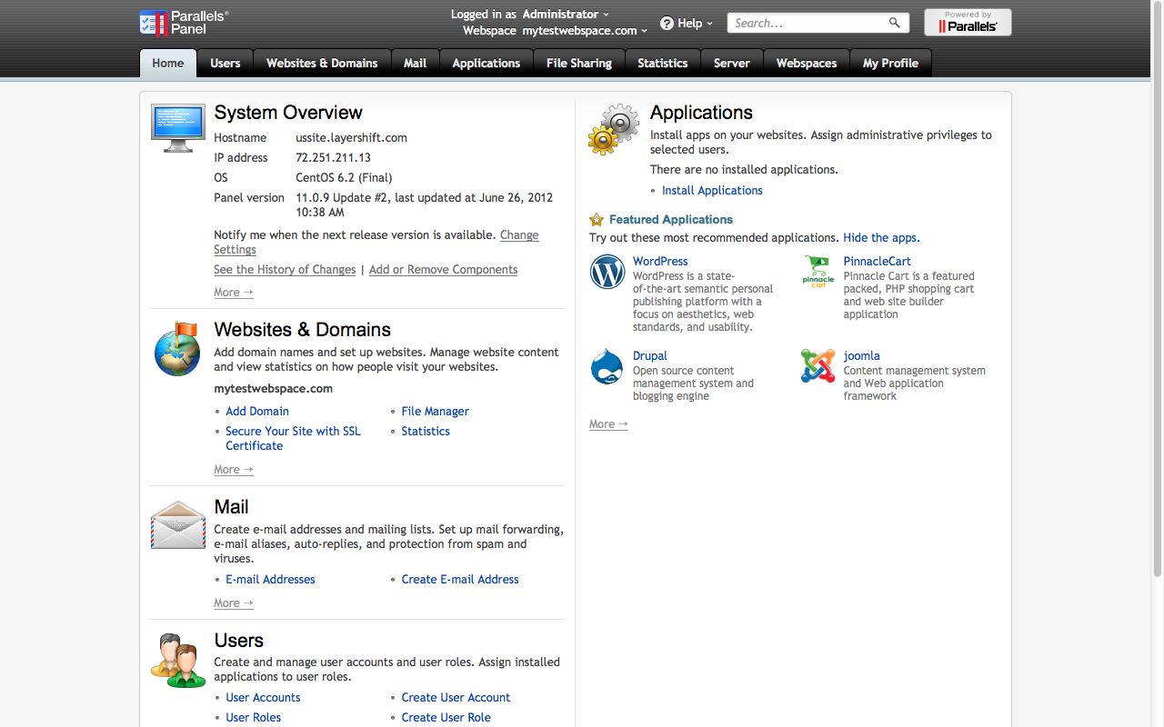Click Add or Remove Components link
The height and width of the screenshot is (727, 1164).
coord(443,270)
